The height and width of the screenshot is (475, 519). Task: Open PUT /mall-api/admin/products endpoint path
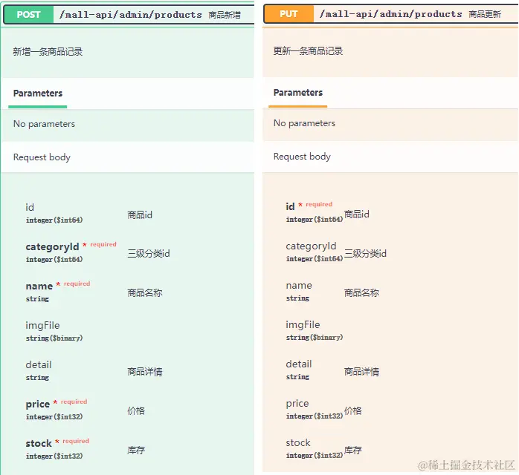pos(390,14)
